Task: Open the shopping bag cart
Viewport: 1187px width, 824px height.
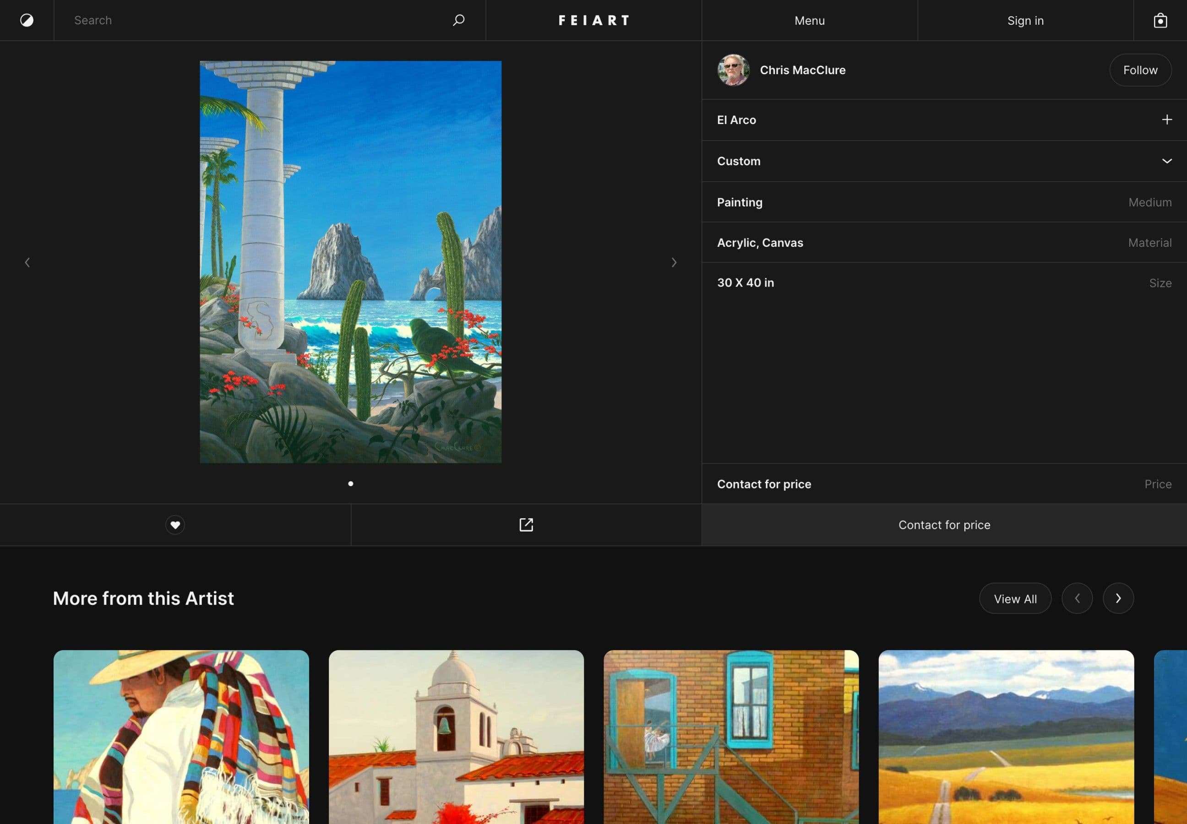Action: [1160, 21]
